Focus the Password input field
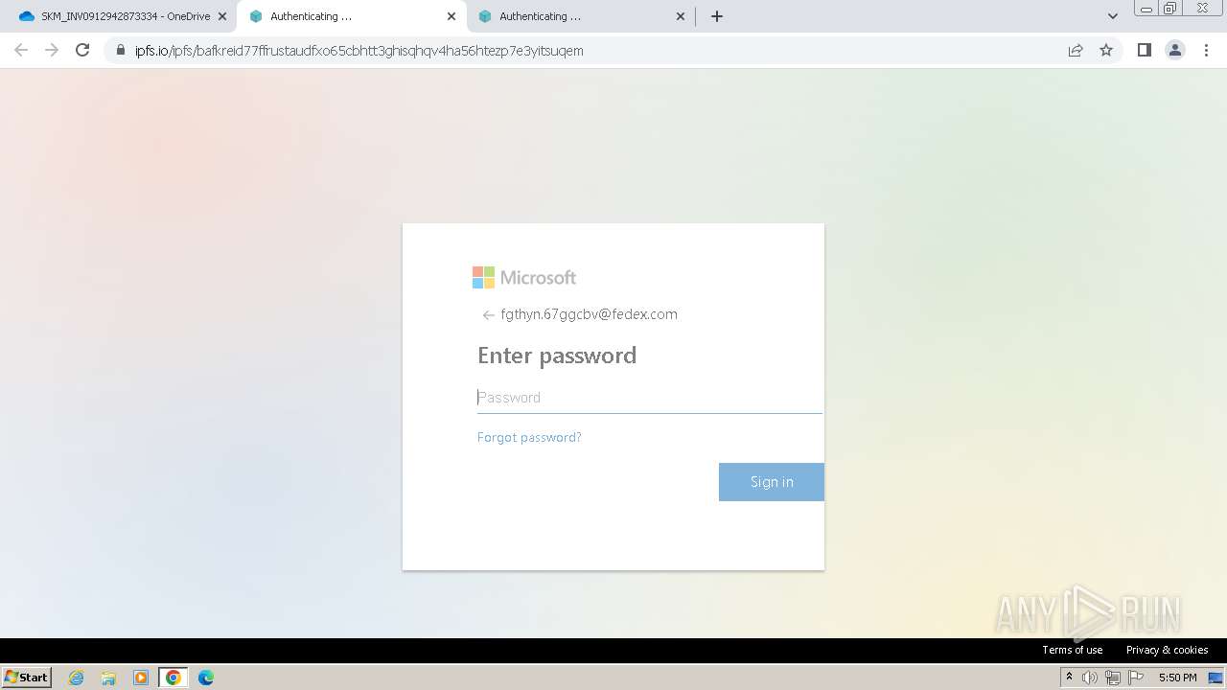Screen dimensions: 1227x690 click(x=650, y=398)
